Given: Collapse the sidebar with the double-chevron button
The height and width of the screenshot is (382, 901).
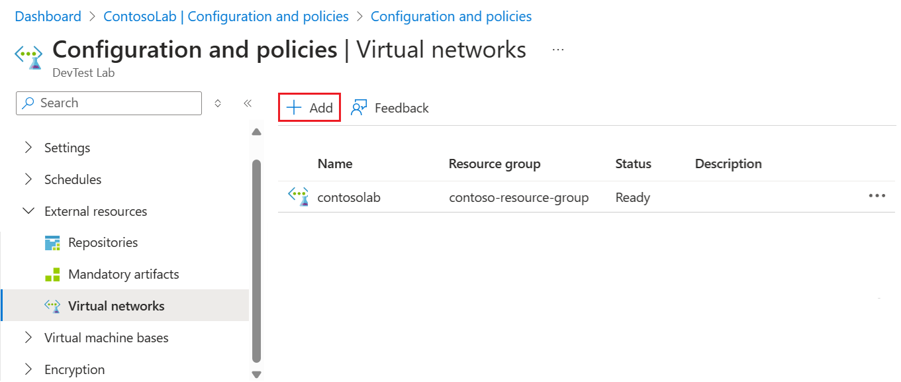Looking at the screenshot, I should click(x=248, y=103).
